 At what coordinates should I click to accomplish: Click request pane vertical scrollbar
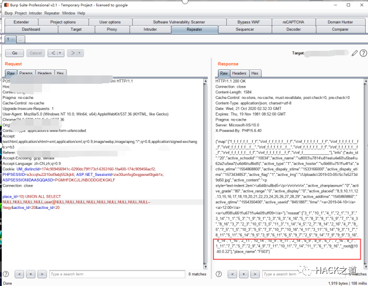(x=206, y=174)
